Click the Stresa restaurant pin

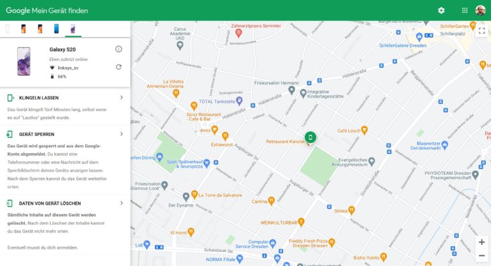(x=352, y=210)
